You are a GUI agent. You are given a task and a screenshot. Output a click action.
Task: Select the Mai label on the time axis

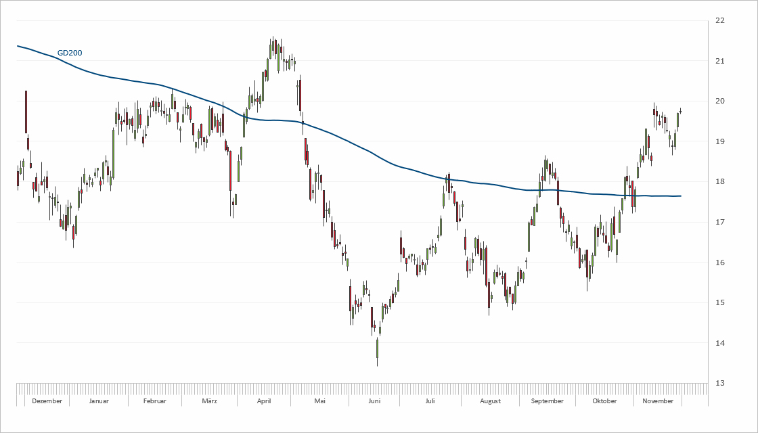[320, 401]
